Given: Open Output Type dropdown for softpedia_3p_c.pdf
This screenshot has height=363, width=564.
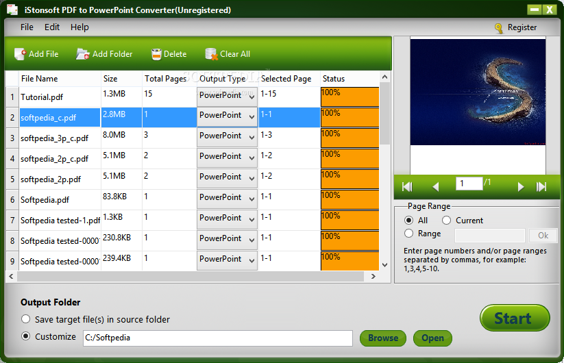Looking at the screenshot, I should (227, 137).
